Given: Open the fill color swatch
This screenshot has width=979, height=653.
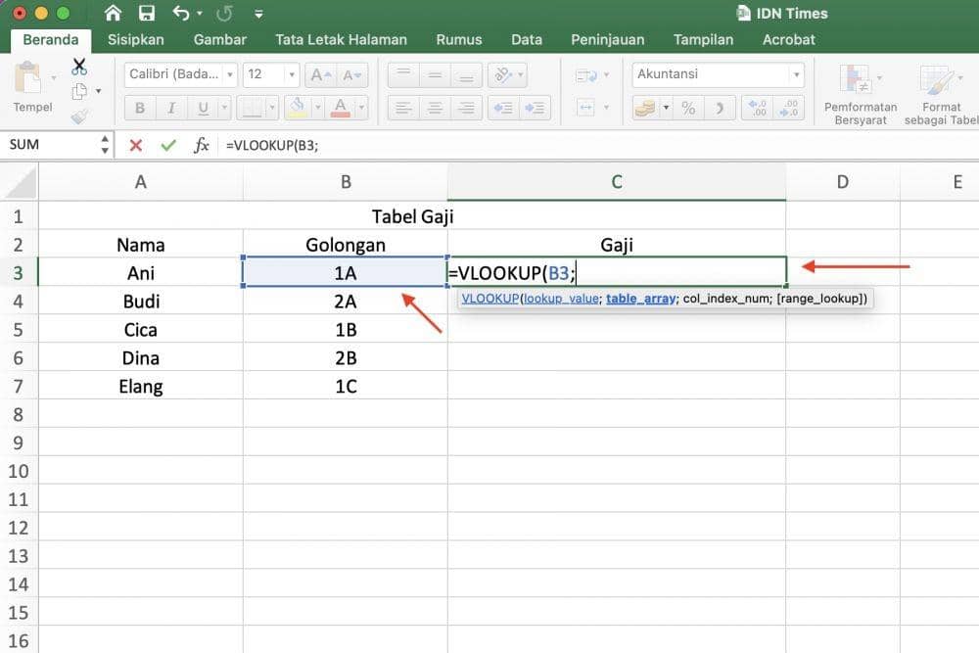Looking at the screenshot, I should [x=299, y=106].
